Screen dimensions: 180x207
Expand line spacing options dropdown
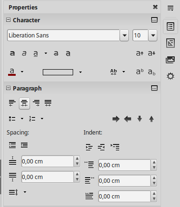pyautogui.click(x=25, y=192)
